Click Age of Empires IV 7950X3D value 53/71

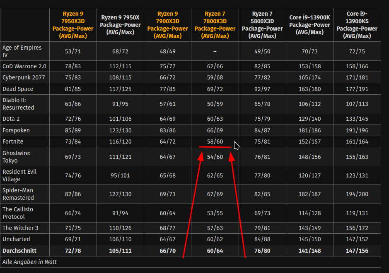tap(73, 52)
